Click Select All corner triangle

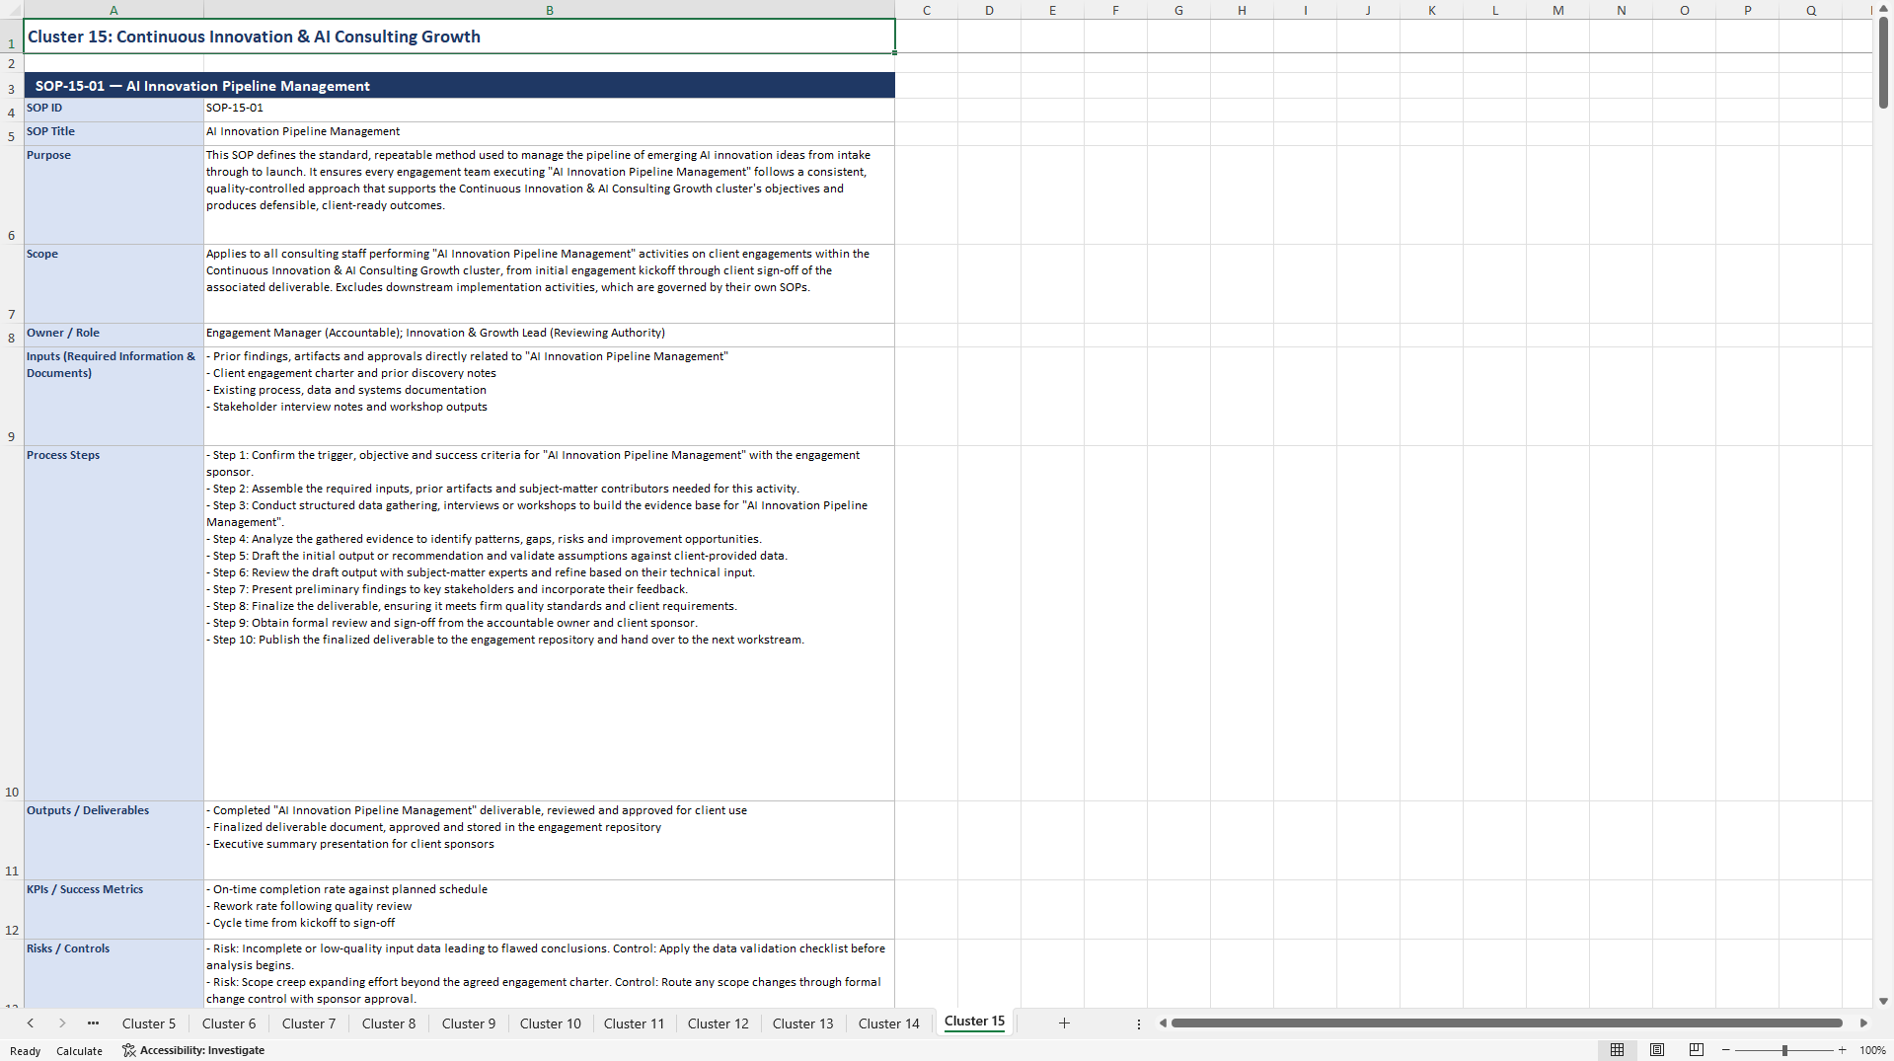12,10
